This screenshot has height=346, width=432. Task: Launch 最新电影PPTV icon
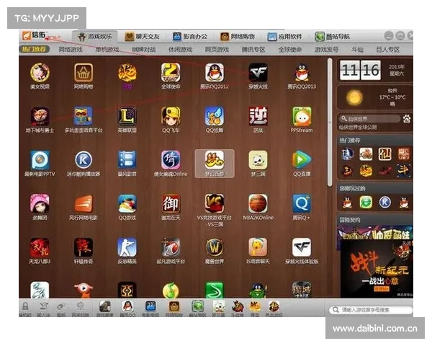click(40, 160)
